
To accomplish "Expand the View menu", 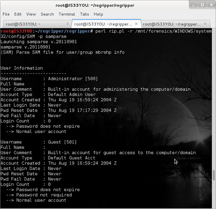I will (31, 14).
